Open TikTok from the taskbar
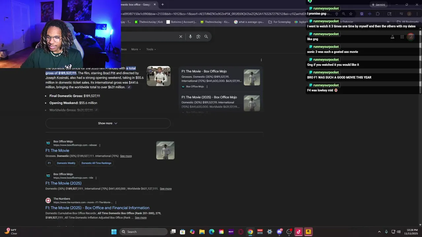 (x=299, y=232)
